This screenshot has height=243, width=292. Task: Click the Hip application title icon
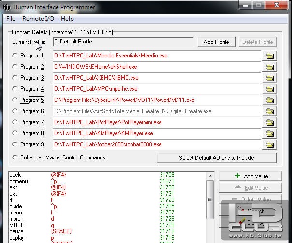coord(7,7)
